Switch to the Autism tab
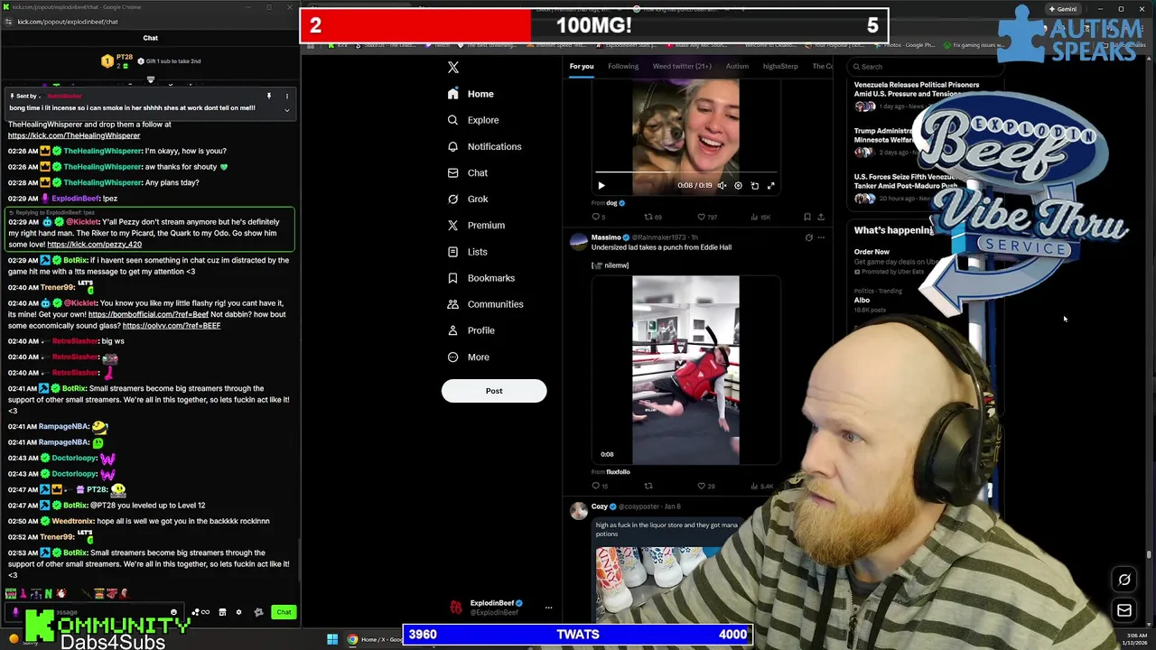This screenshot has height=650, width=1156. 737,66
